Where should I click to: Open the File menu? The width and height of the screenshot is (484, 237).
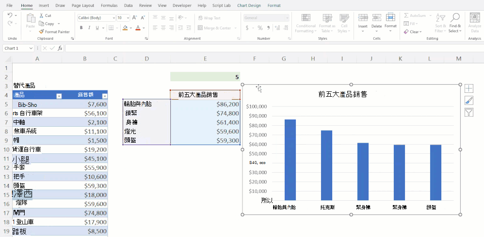(10, 5)
